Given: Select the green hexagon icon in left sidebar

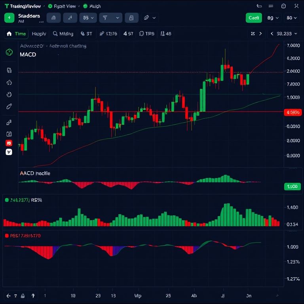Looking at the screenshot, I should tap(9, 52).
